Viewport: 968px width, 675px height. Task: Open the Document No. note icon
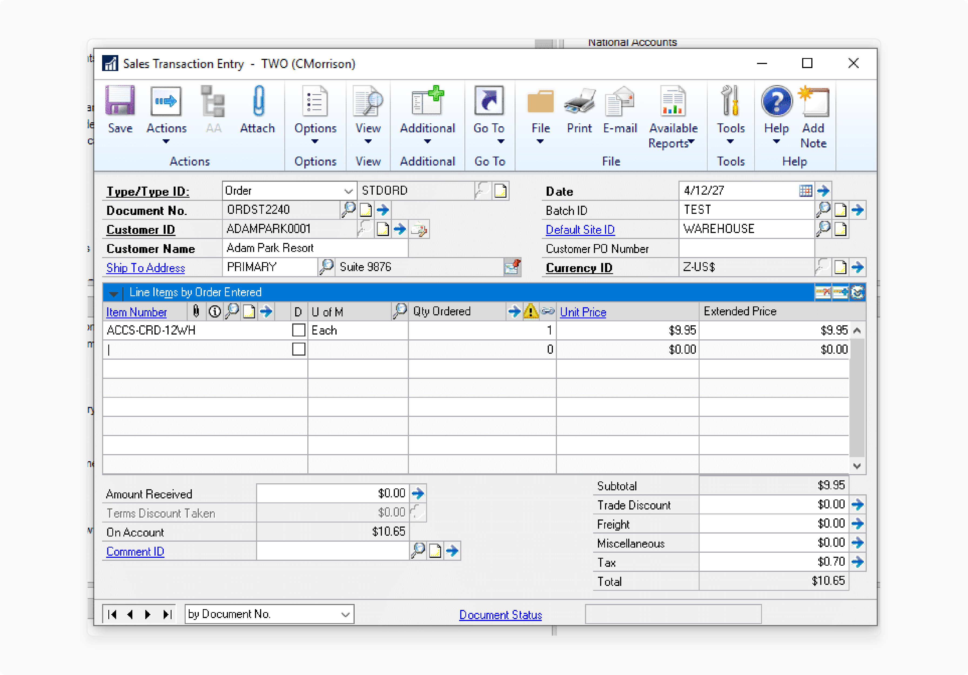(365, 210)
